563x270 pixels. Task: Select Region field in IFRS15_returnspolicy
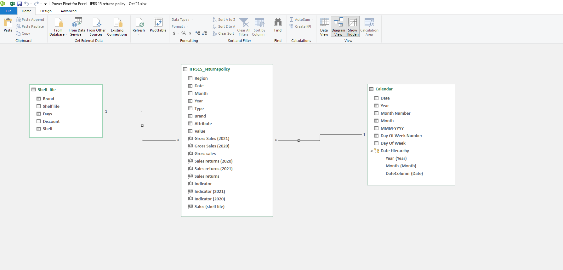201,78
